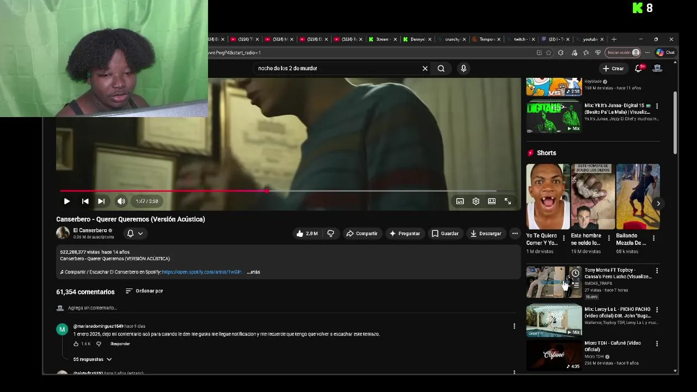Open browser settings ellipsis menu

pos(647,53)
